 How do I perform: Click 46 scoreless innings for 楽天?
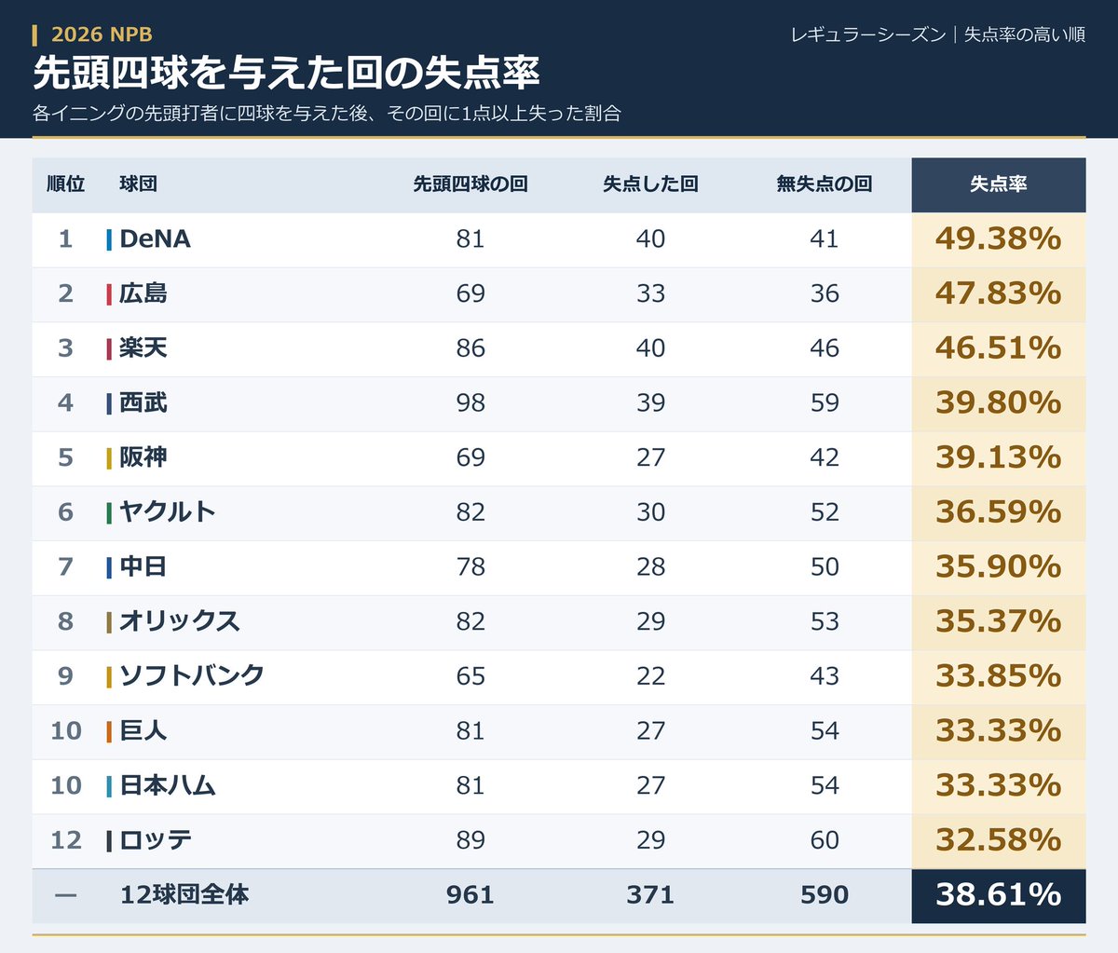coord(825,348)
